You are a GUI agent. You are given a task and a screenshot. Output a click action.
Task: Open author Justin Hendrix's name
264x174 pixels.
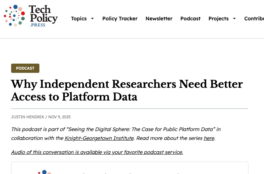click(27, 117)
